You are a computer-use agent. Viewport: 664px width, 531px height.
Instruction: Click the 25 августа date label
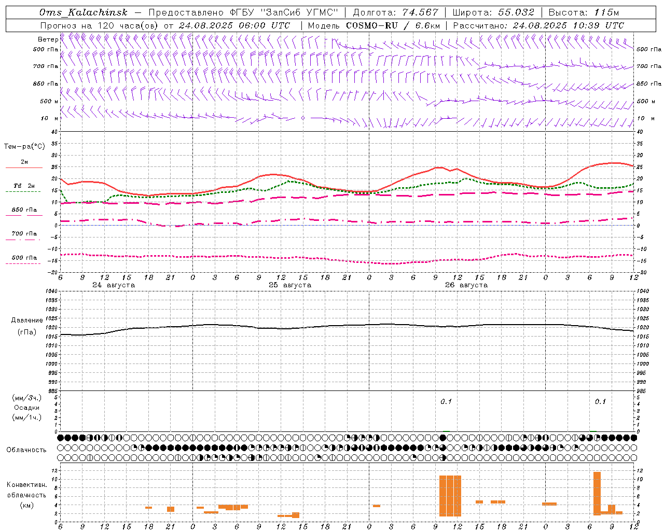point(290,285)
